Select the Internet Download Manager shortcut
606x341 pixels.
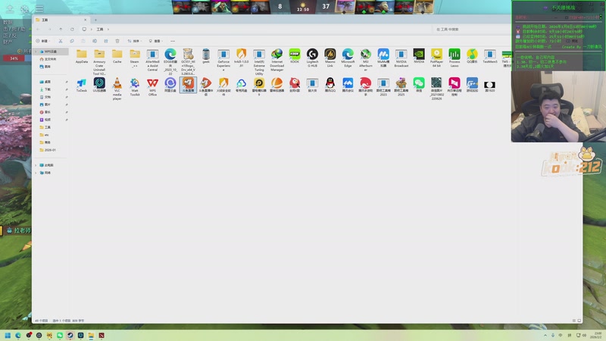276,60
